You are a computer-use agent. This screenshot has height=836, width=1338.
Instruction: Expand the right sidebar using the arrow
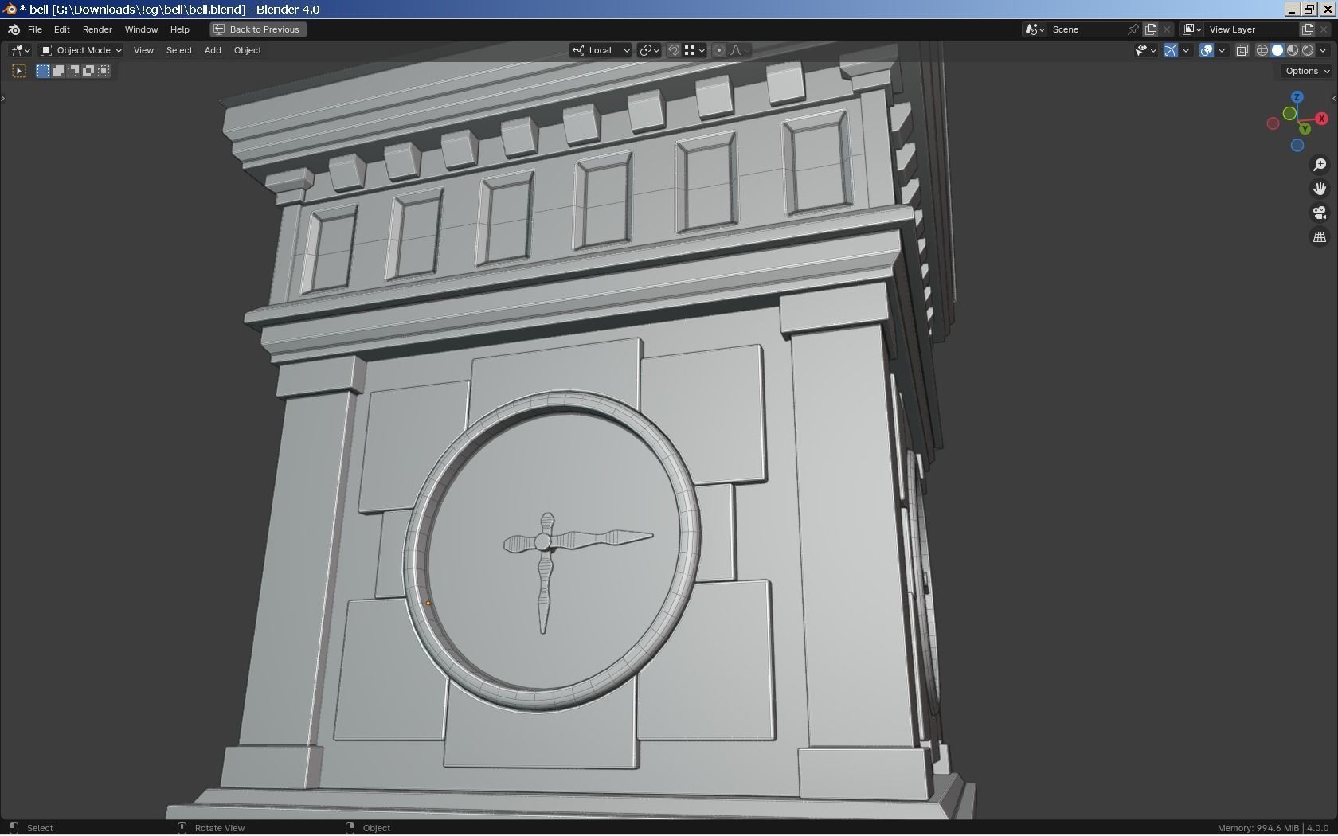tap(1334, 98)
